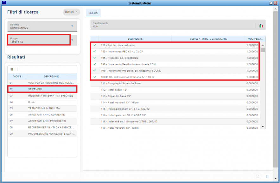
Task: Open the Sistema CONTOANNUO dropdown
Action: [x=42, y=26]
